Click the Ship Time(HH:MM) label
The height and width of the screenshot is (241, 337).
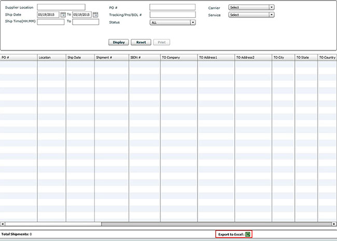tap(20, 21)
